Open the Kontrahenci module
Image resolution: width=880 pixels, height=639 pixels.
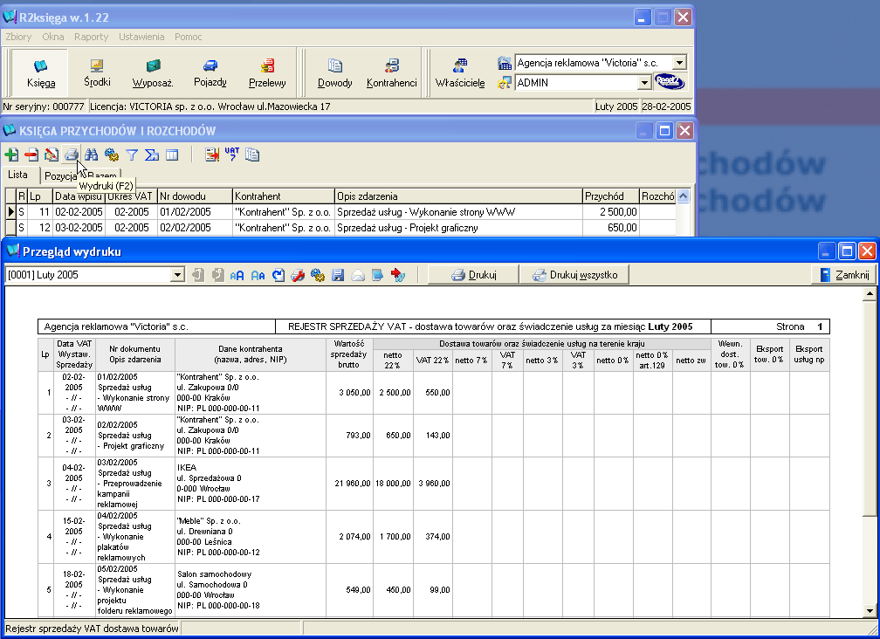[392, 73]
